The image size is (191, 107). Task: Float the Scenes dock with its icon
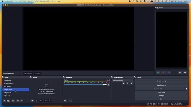click(3, 77)
